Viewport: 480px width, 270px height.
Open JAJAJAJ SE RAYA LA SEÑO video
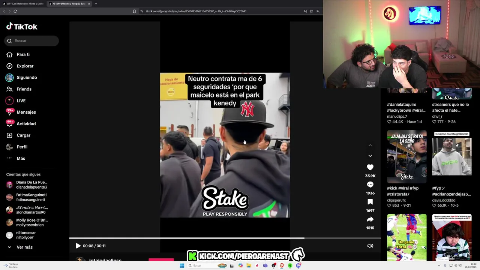[x=407, y=156]
